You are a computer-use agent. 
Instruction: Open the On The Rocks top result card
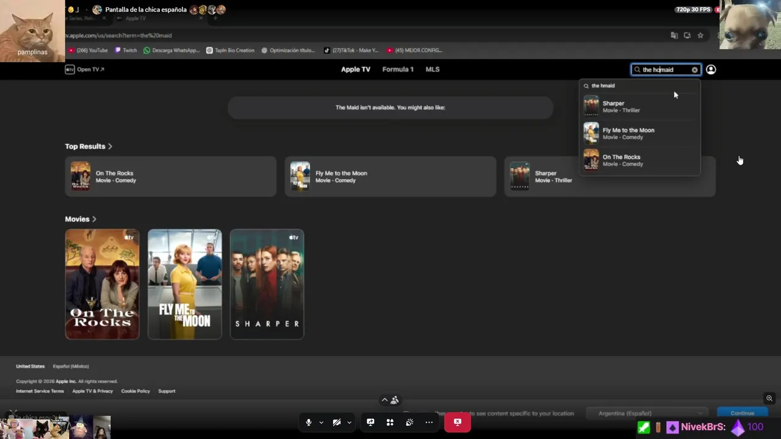pyautogui.click(x=171, y=176)
